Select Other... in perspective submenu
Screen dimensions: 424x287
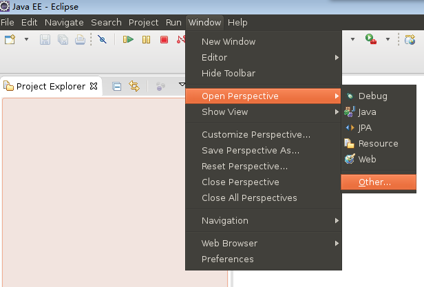(x=374, y=182)
